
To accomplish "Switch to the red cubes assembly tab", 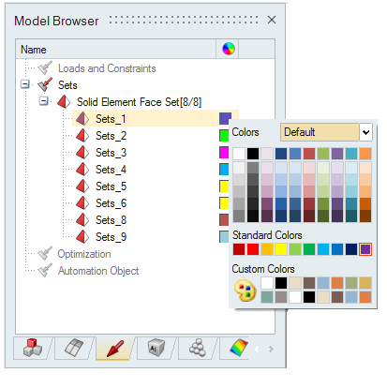I will tap(32, 348).
